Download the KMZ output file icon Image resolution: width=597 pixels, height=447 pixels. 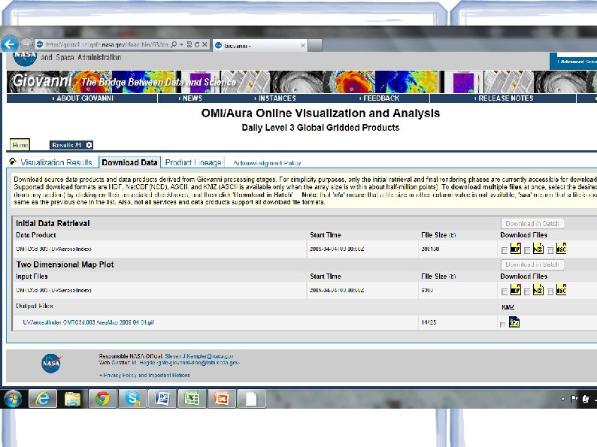tap(514, 322)
